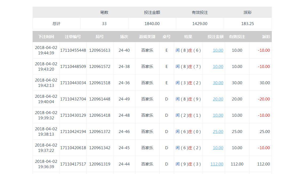
Task: Click the timestamp 2018-04-02 19:36:39
Action: pos(46,164)
